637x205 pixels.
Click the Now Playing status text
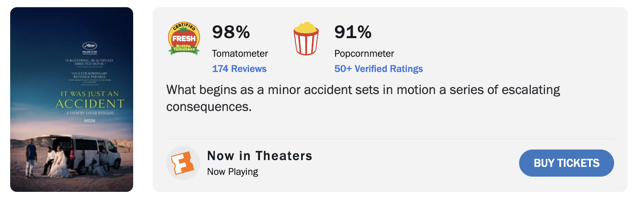point(232,172)
